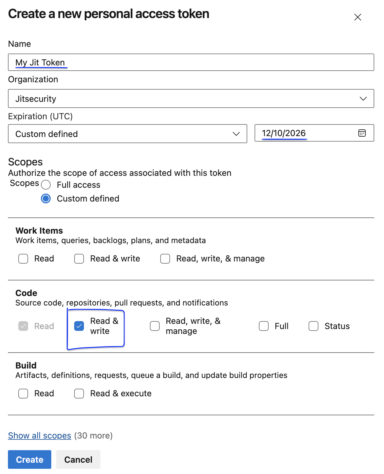Open the Organization dropdown showing Jitsecurity
This screenshot has width=384, height=474.
pyautogui.click(x=191, y=98)
